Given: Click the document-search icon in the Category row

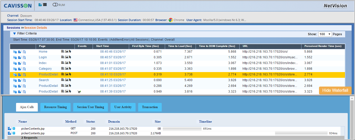Looking at the screenshot, I should (24, 69).
